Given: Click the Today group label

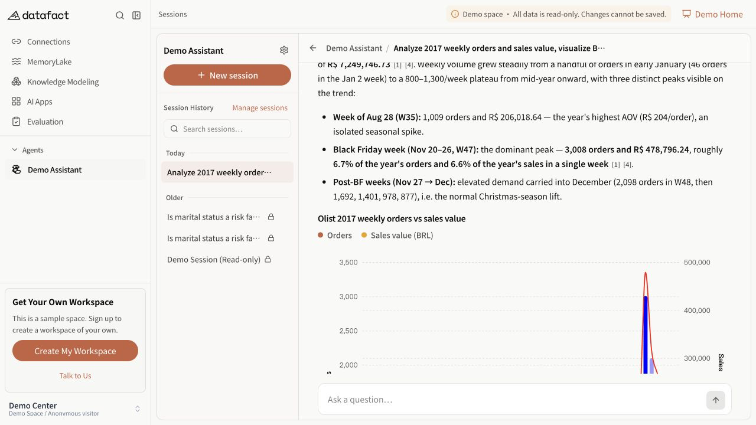Looking at the screenshot, I should (x=175, y=153).
